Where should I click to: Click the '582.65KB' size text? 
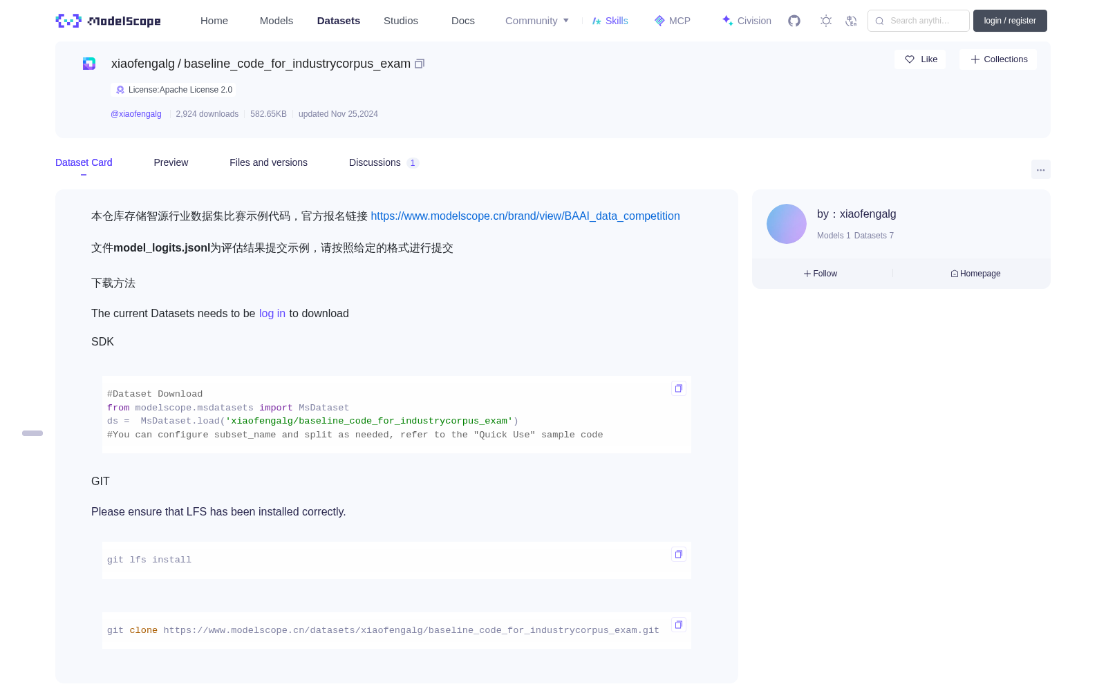[x=268, y=114]
